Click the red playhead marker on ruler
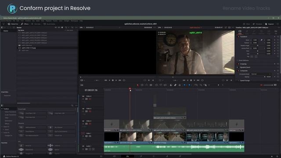 pos(130,89)
